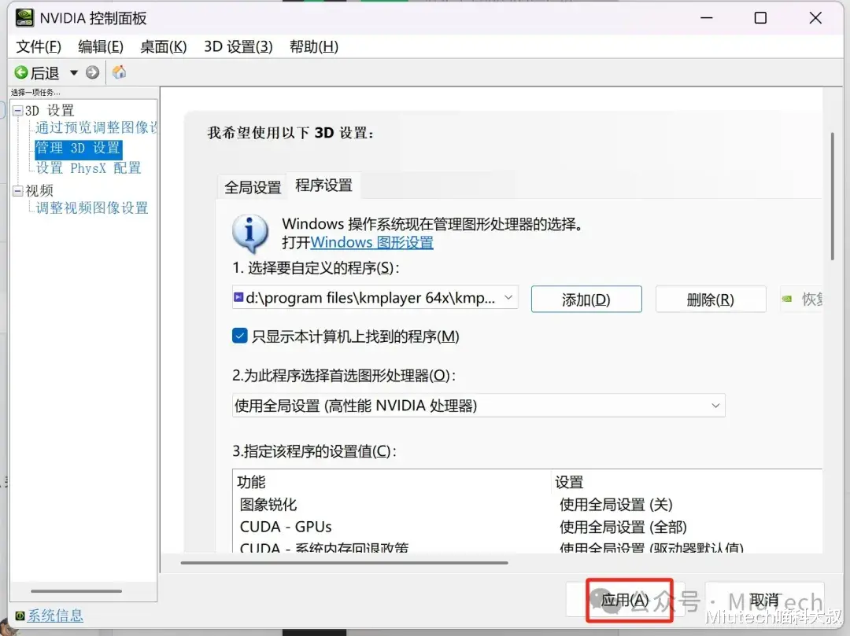The image size is (850, 636).
Task: Switch to the 全局设置 tab
Action: click(253, 187)
